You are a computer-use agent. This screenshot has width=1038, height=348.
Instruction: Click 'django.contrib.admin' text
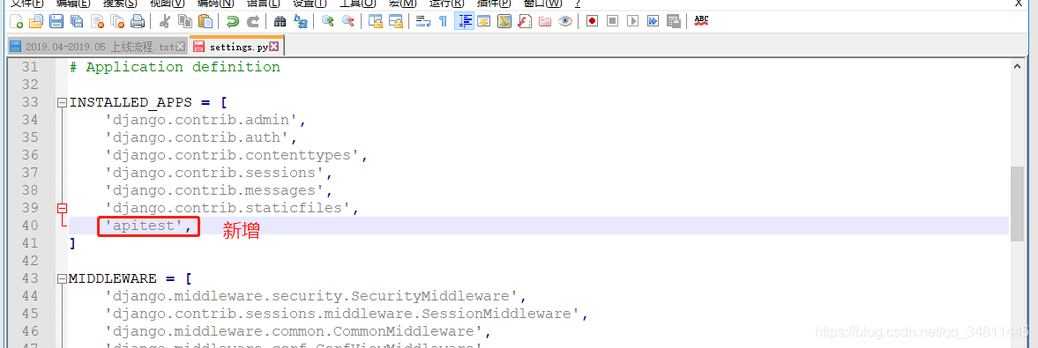[x=205, y=121]
